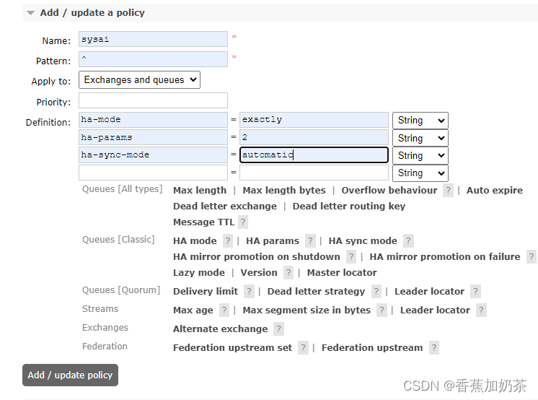Open the Apply to dropdown
538x400 pixels.
(x=139, y=79)
